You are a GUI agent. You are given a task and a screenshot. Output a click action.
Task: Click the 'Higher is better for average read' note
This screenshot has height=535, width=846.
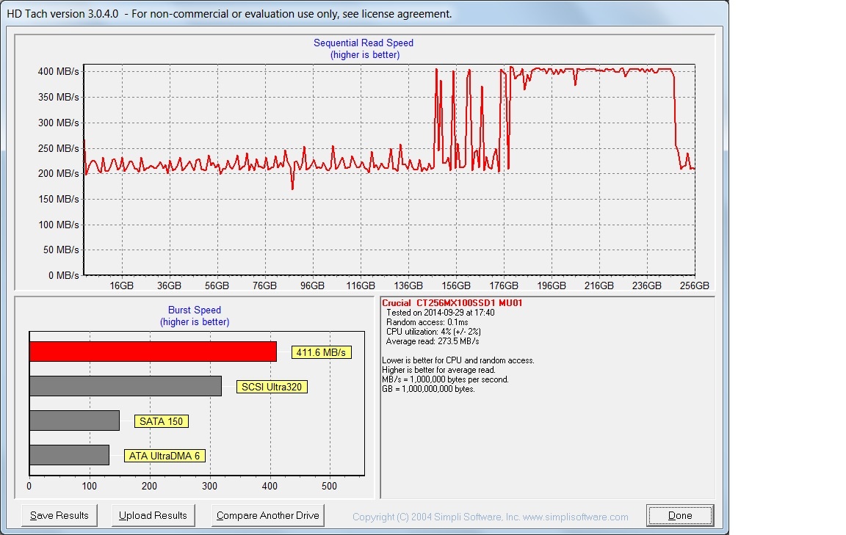438,370
